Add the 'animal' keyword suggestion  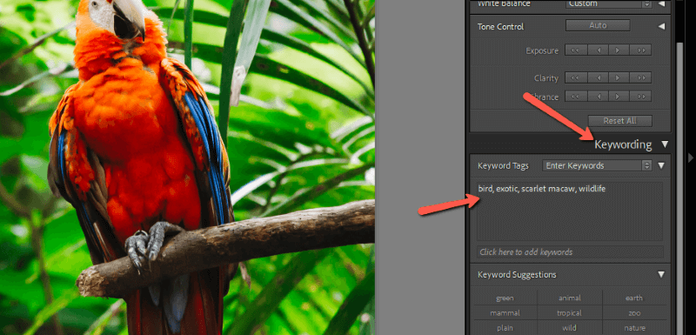tap(570, 298)
